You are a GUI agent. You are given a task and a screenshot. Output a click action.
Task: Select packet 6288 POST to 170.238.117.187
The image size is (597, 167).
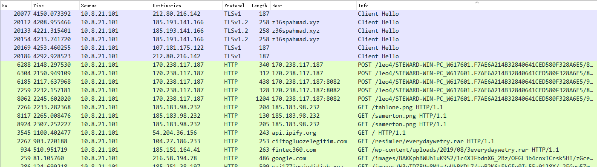(x=298, y=65)
